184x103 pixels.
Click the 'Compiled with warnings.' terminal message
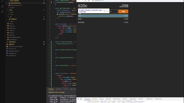point(57,92)
